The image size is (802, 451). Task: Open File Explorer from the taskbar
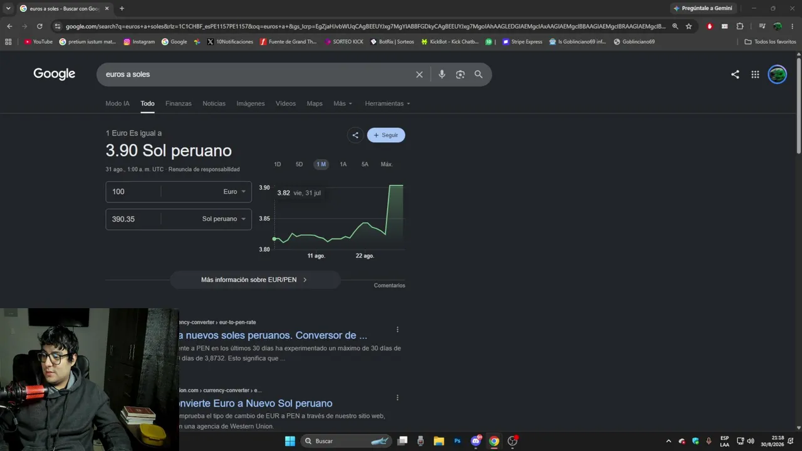(439, 441)
